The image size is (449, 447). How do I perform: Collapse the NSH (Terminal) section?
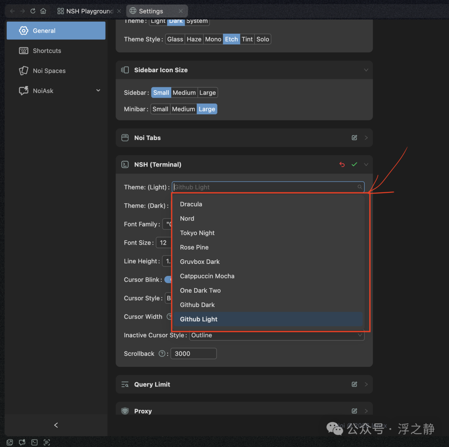pos(366,165)
